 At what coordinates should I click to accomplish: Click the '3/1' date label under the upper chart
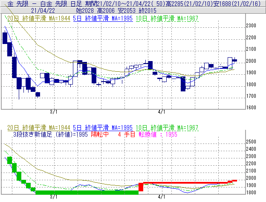pyautogui.click(x=54, y=112)
